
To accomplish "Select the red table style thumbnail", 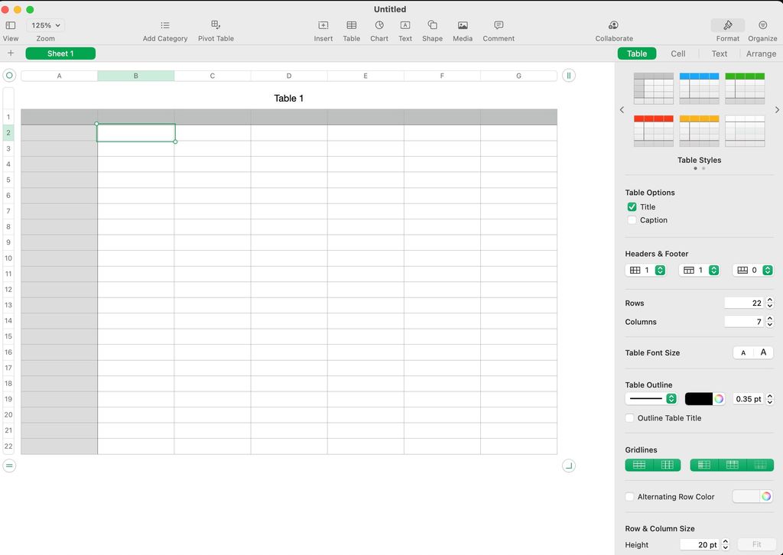I will (x=653, y=131).
